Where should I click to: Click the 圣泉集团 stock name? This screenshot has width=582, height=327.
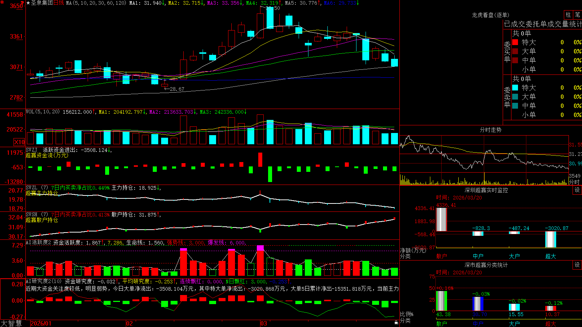(x=42, y=3)
